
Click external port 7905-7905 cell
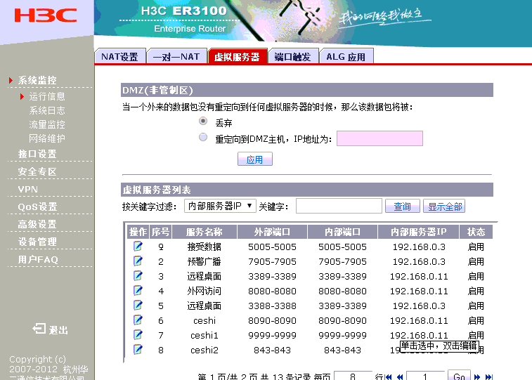click(x=272, y=261)
